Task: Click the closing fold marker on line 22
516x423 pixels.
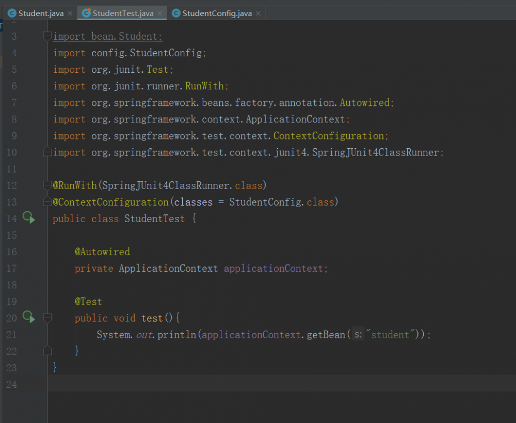Action: pos(47,351)
